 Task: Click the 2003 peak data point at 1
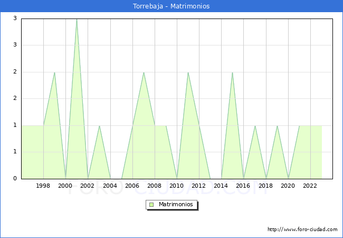point(99,125)
